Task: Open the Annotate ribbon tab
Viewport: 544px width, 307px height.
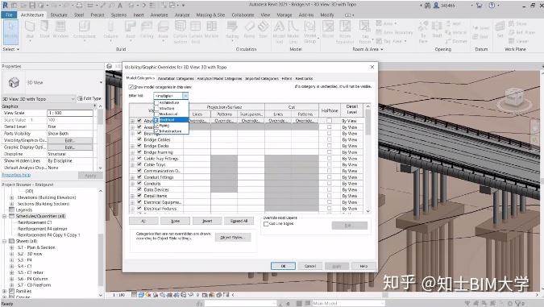Action: pos(160,15)
